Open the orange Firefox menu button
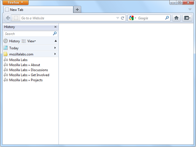196x147 pixels. pyautogui.click(x=15, y=3)
